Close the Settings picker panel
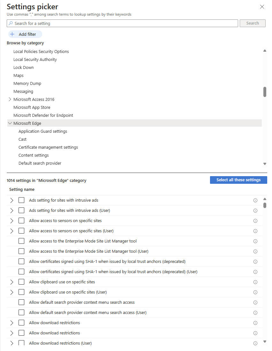This screenshot has width=272, height=351. tap(262, 7)
